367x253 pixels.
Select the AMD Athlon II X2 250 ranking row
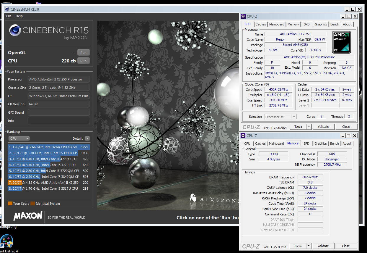[x=49, y=183]
